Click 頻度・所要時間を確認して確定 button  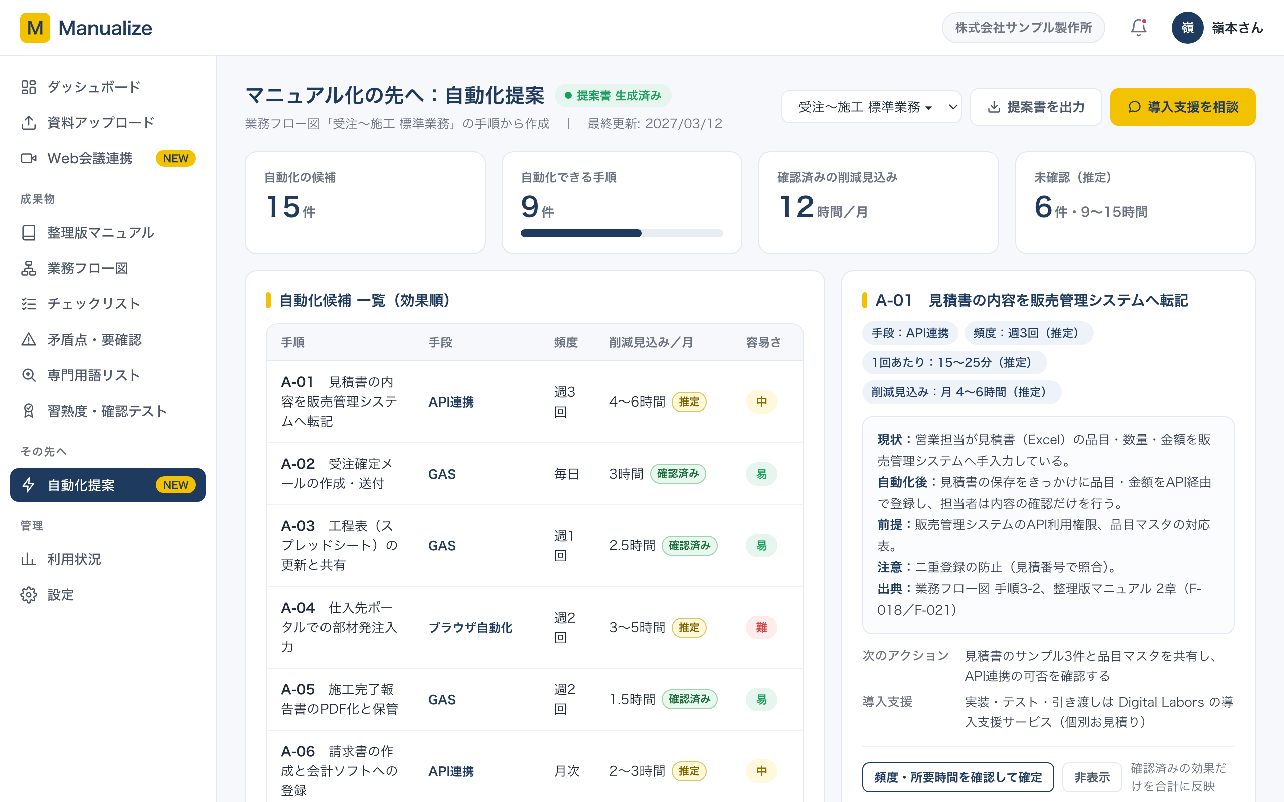click(x=957, y=777)
